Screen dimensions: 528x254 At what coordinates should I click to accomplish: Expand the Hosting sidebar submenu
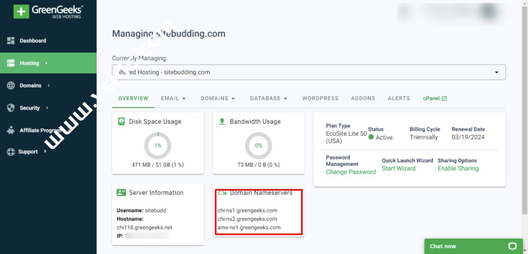click(x=46, y=63)
